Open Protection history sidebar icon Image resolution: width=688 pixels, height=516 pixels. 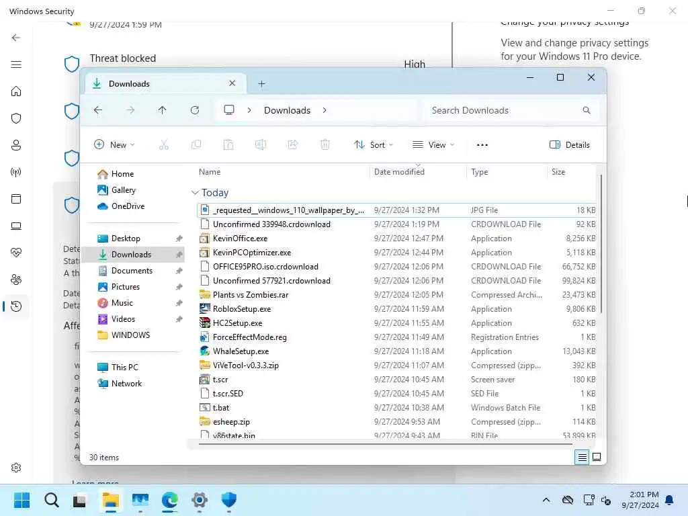point(16,306)
